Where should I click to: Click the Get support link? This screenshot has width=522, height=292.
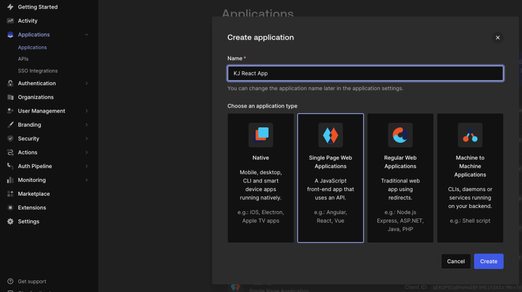pyautogui.click(x=32, y=281)
